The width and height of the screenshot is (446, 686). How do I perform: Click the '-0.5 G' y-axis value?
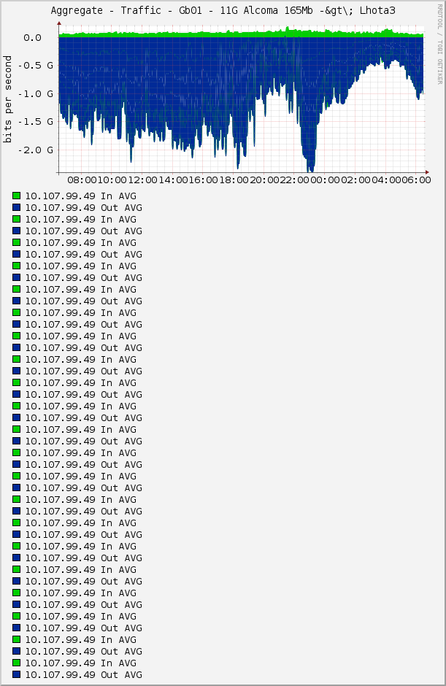click(x=36, y=66)
